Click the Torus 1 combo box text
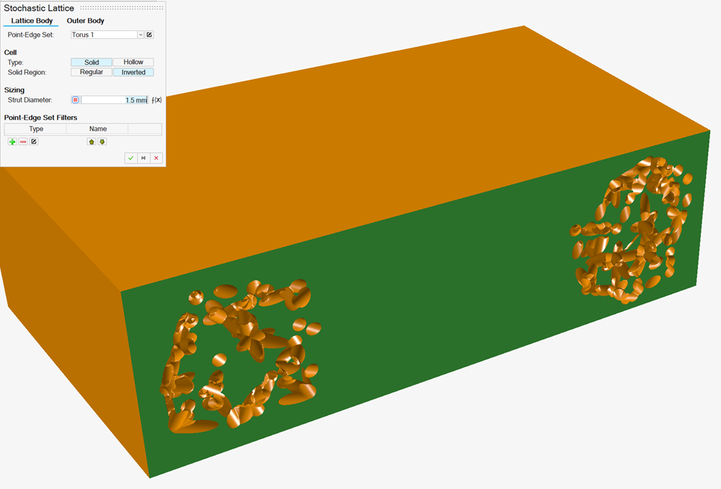The width and height of the screenshot is (721, 489). coord(104,35)
